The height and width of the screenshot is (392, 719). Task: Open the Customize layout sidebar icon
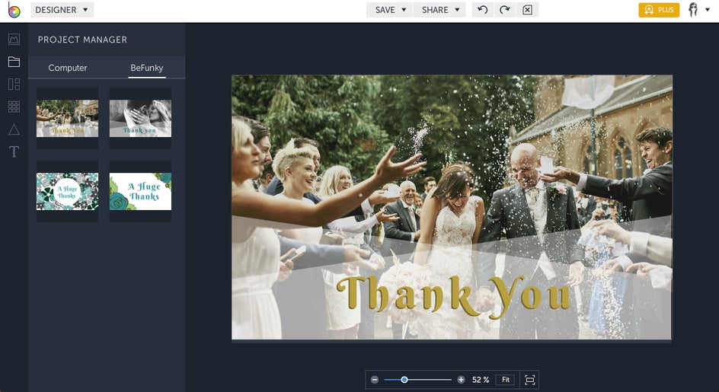[x=14, y=84]
